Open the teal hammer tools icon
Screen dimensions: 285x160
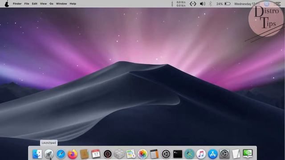pos(189,154)
